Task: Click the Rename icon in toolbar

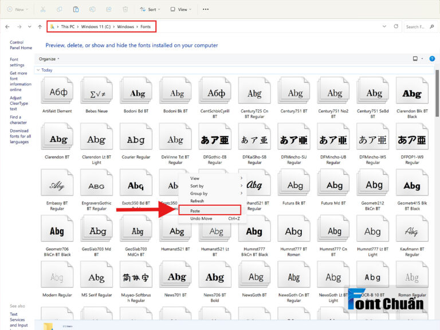Action: [x=92, y=9]
